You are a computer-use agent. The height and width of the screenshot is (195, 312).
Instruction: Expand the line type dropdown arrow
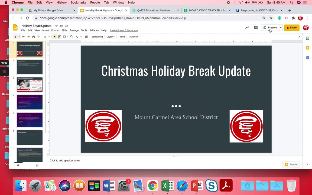(81, 37)
